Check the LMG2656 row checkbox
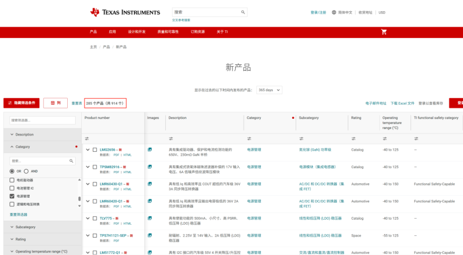Screen dimensions: 463x255 pyautogui.click(x=95, y=150)
